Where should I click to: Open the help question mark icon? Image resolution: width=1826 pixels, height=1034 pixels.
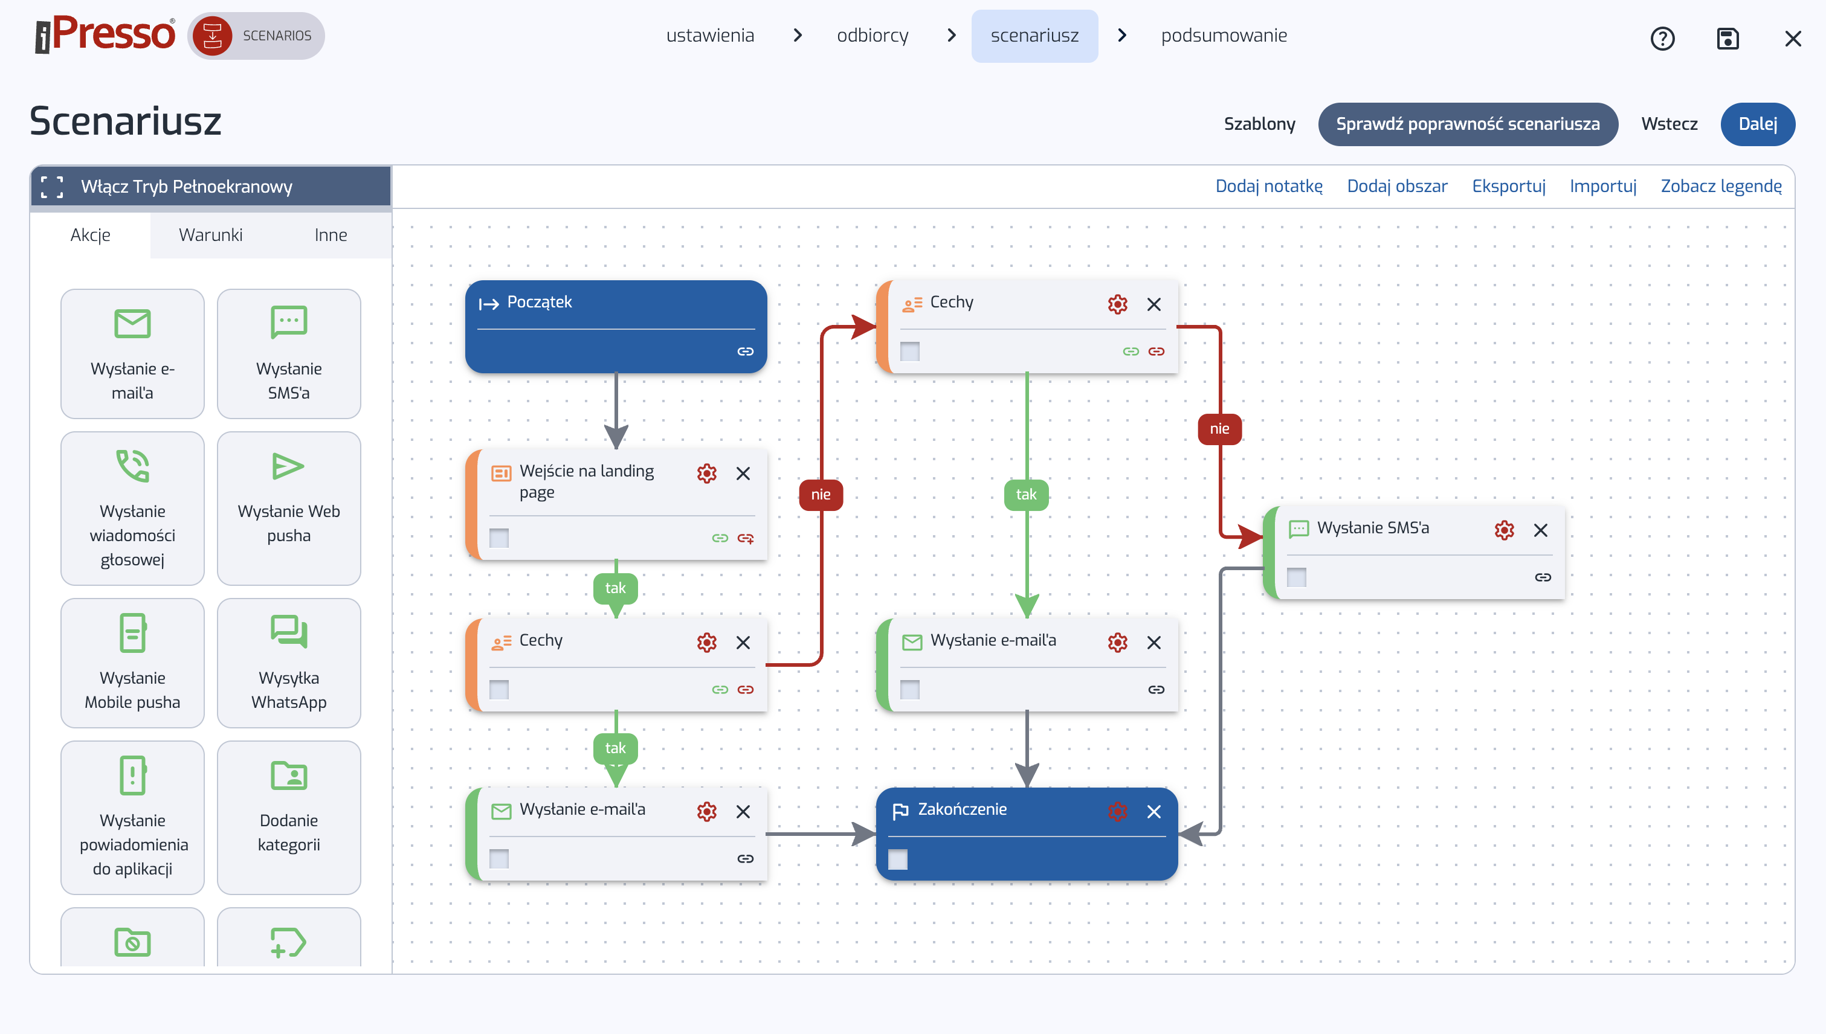pos(1662,38)
